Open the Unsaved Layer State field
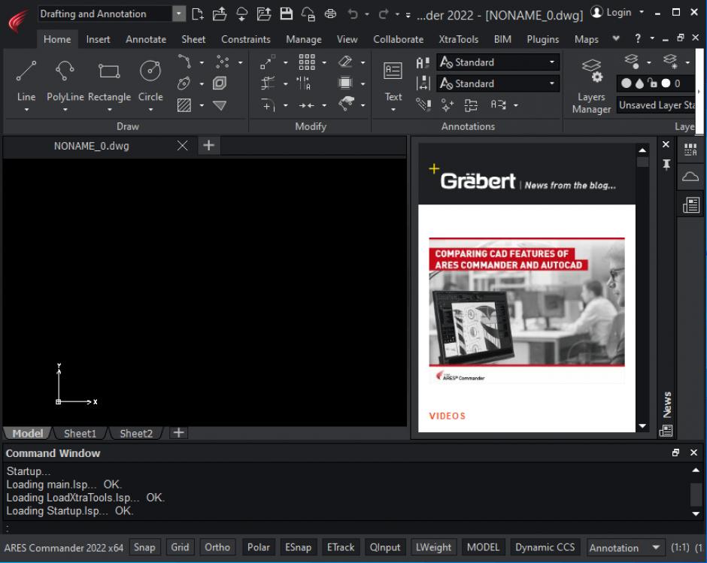 [x=656, y=105]
